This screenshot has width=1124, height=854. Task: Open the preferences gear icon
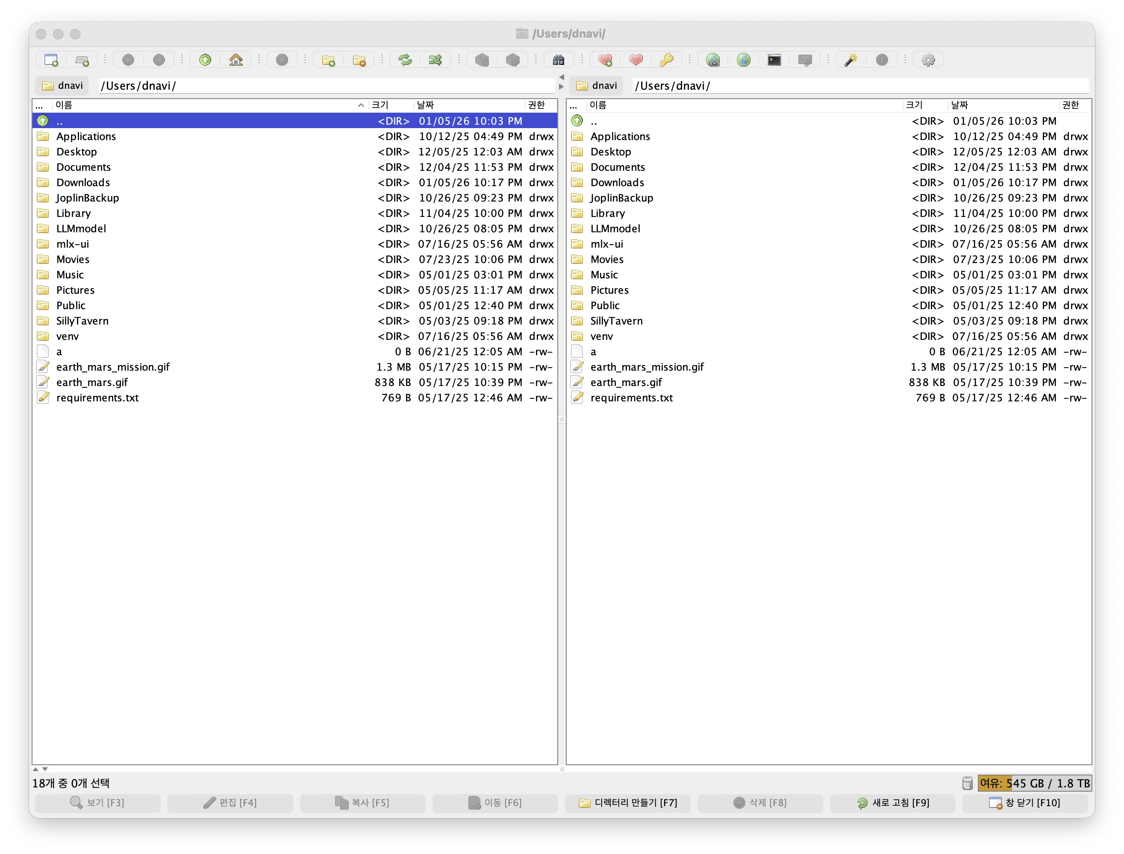click(927, 59)
